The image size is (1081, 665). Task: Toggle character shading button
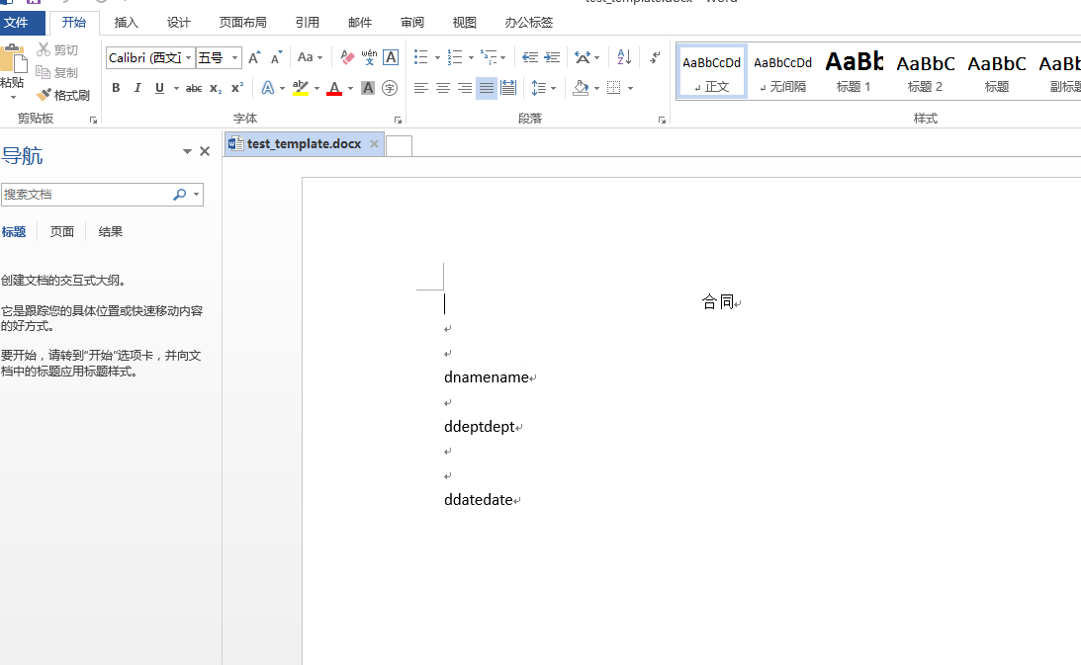(x=368, y=88)
